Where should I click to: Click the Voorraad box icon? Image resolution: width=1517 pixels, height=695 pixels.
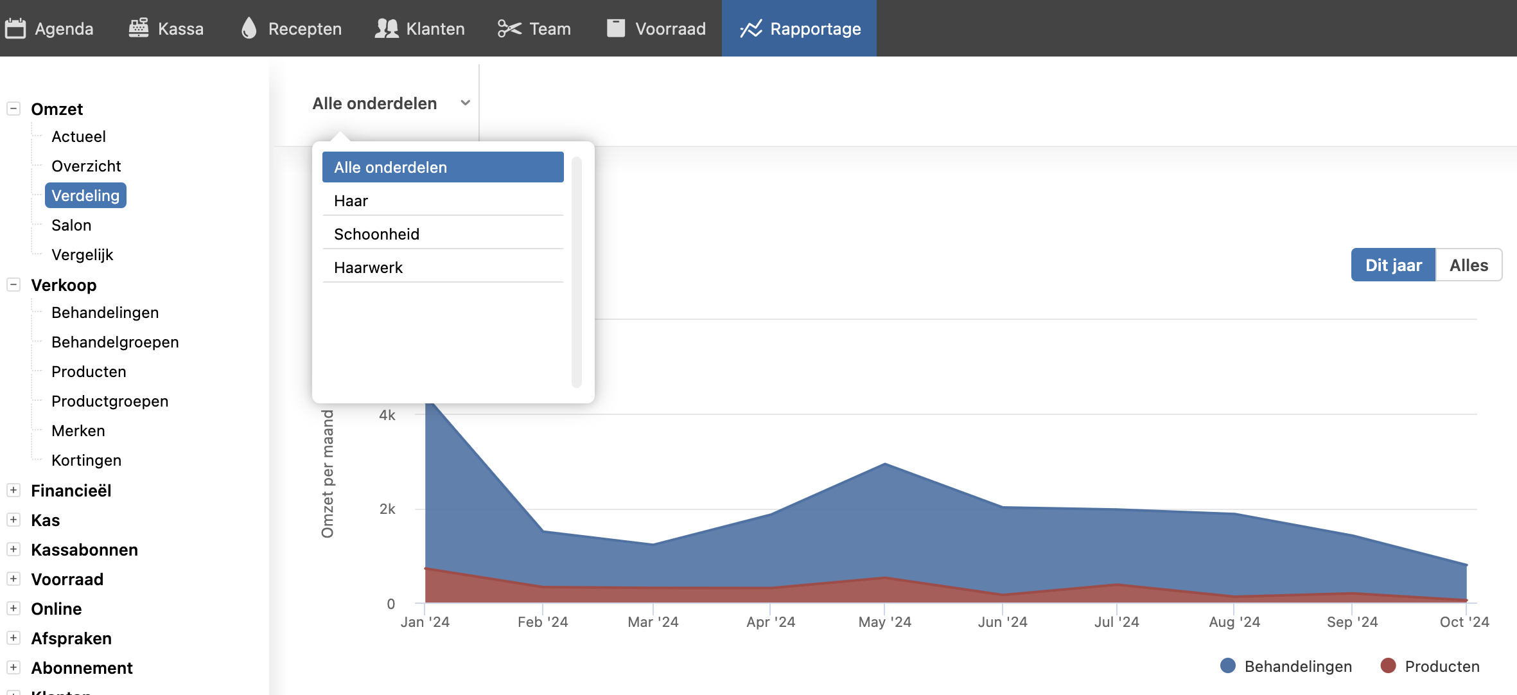[x=616, y=28]
